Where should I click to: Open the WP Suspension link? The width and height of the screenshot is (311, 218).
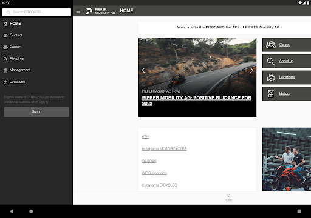click(154, 173)
